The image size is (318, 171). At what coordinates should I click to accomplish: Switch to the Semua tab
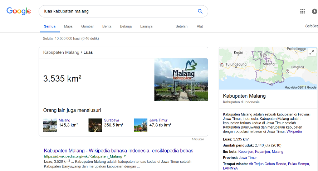(x=50, y=26)
